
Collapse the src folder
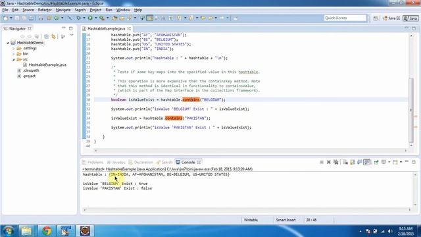[13, 59]
